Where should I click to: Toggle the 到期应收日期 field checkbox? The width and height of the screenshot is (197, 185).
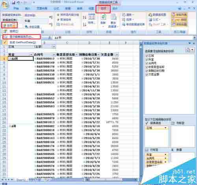(x=147, y=71)
